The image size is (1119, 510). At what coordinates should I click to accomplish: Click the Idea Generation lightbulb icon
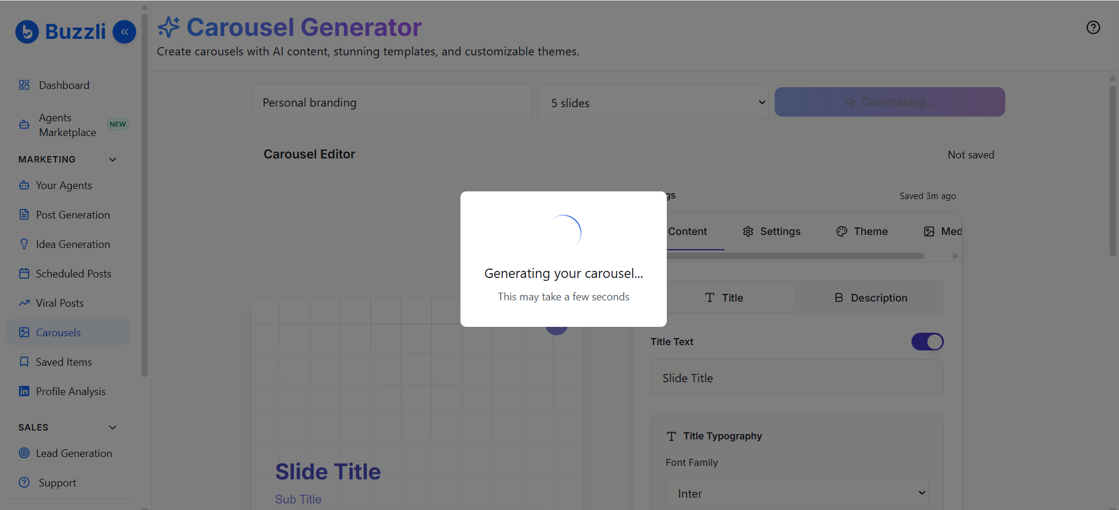point(24,244)
